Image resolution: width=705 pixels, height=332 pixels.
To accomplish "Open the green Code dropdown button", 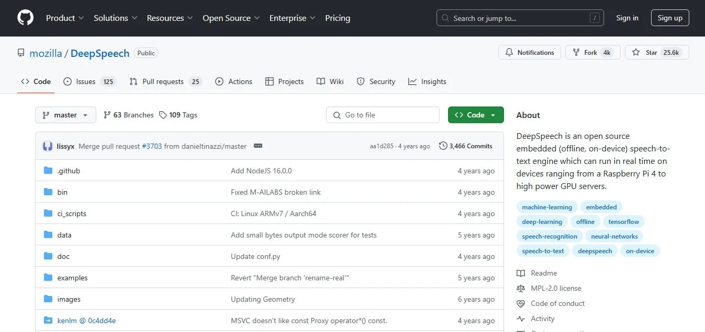I will tap(476, 115).
